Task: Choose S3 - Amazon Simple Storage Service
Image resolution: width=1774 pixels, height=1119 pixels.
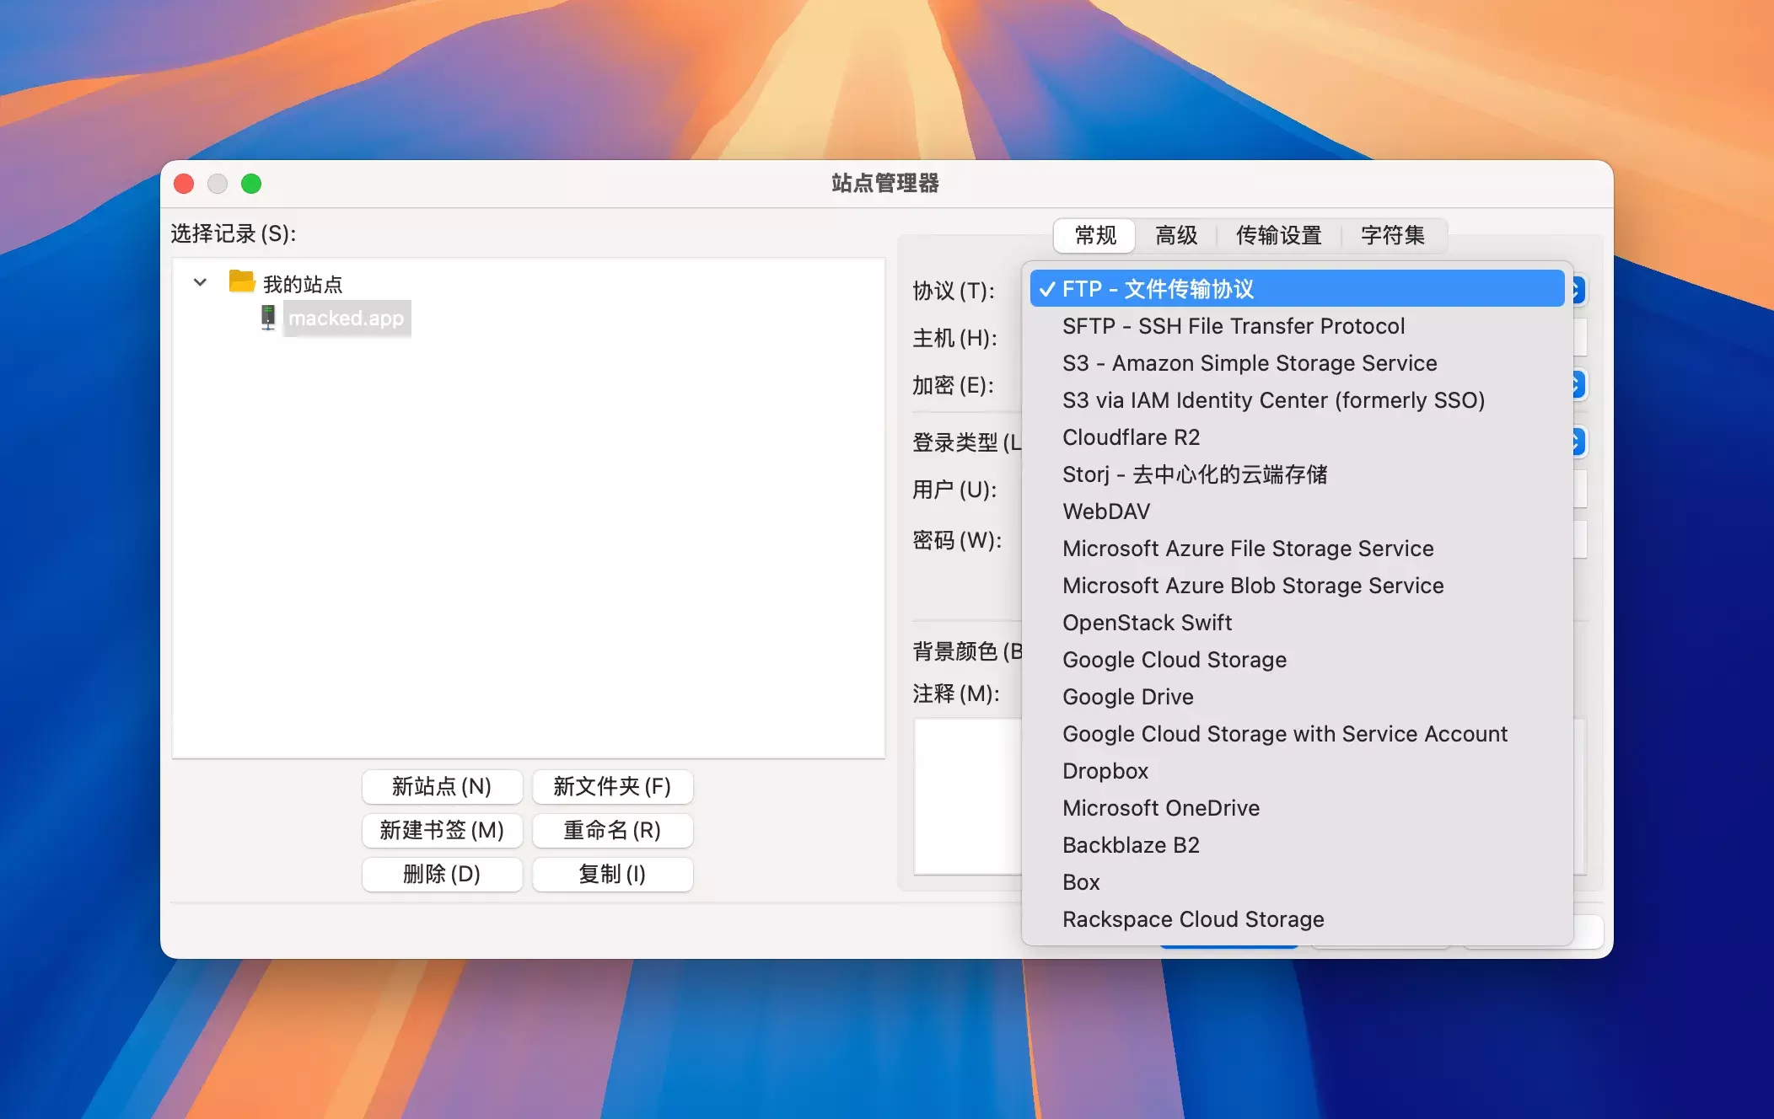Action: click(1249, 363)
